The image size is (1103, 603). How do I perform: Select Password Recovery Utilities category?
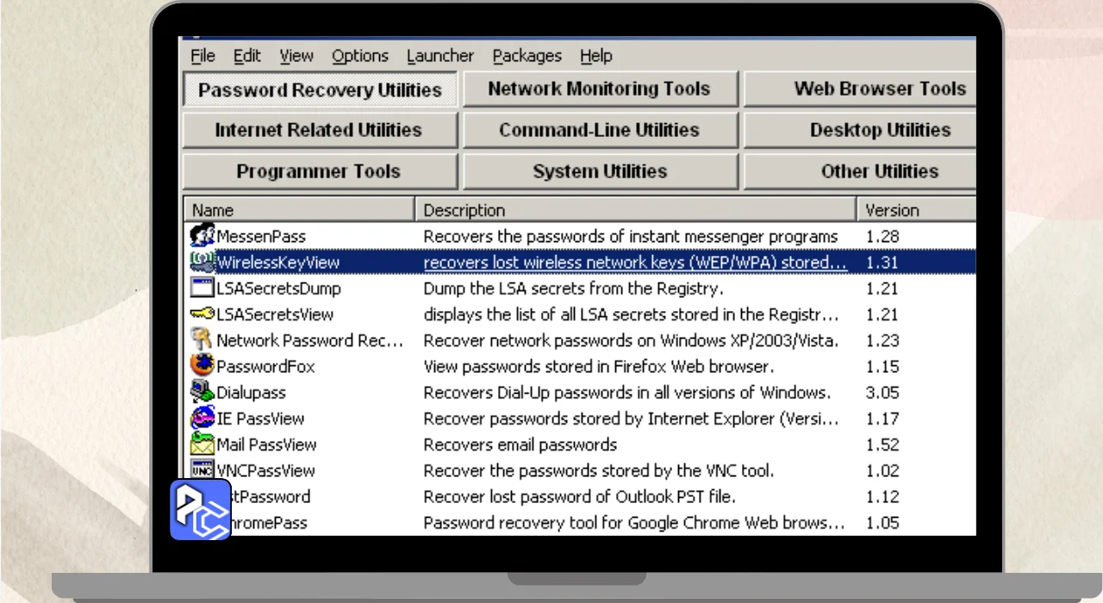pyautogui.click(x=320, y=90)
